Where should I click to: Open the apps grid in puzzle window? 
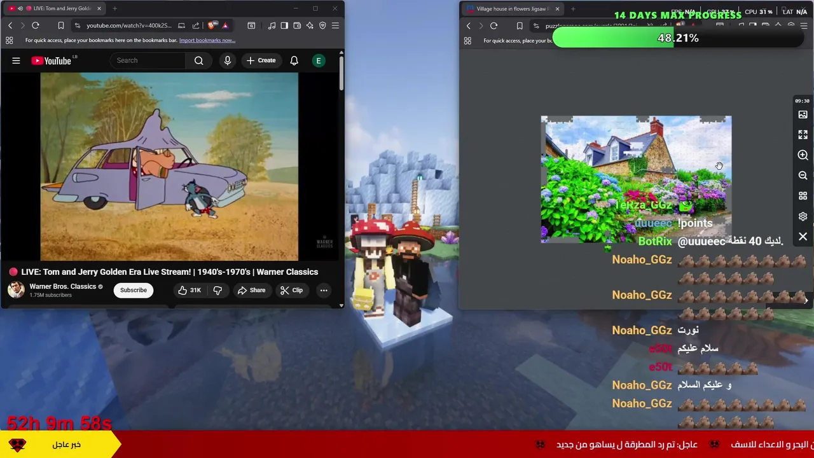click(467, 41)
